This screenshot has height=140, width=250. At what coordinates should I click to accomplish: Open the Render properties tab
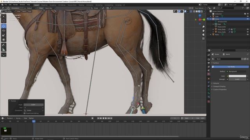(x=209, y=59)
